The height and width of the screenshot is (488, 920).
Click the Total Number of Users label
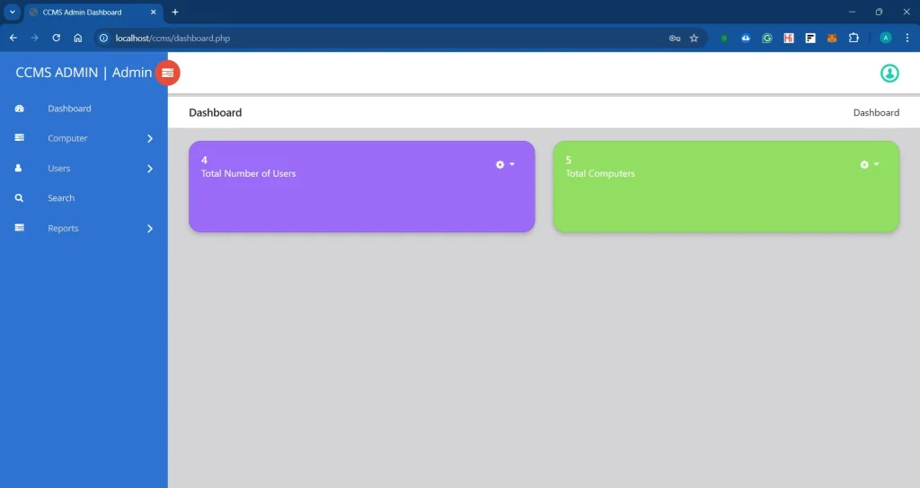[248, 173]
